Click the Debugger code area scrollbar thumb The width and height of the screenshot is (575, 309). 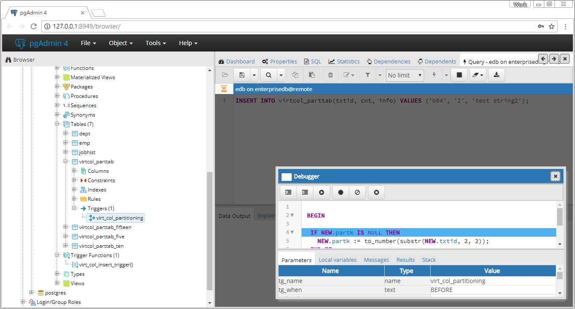pyautogui.click(x=560, y=217)
